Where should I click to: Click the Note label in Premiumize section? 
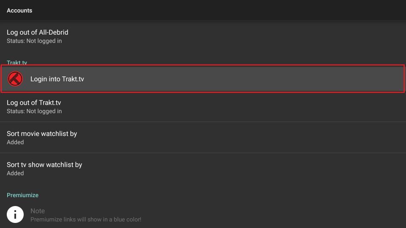pyautogui.click(x=38, y=211)
